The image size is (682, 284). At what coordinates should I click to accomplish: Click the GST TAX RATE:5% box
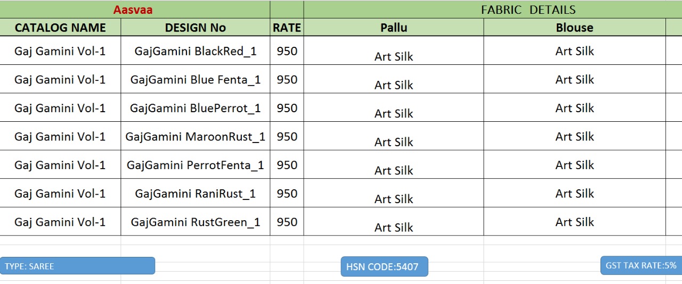click(x=641, y=265)
